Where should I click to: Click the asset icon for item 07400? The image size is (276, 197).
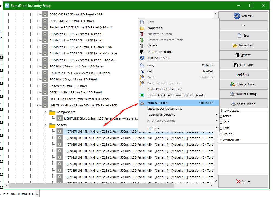[x=60, y=177]
